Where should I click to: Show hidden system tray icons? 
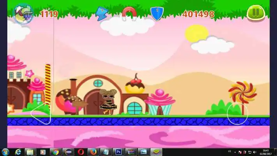[235, 152]
